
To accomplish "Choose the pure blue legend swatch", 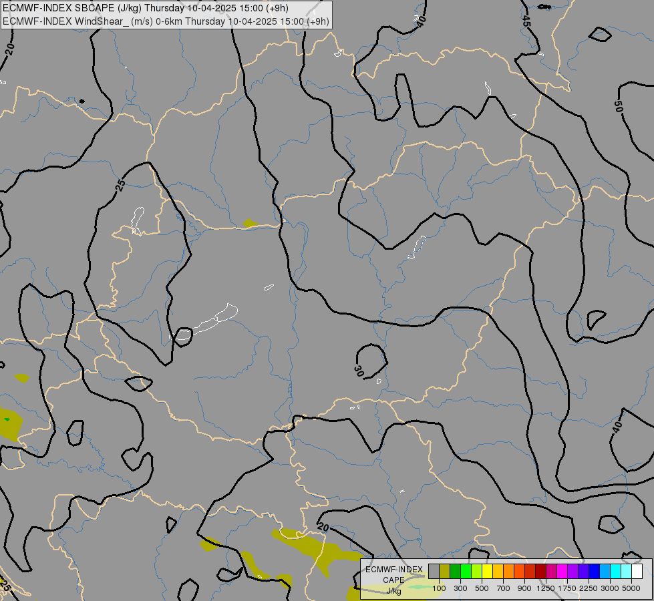I will 594,572.
